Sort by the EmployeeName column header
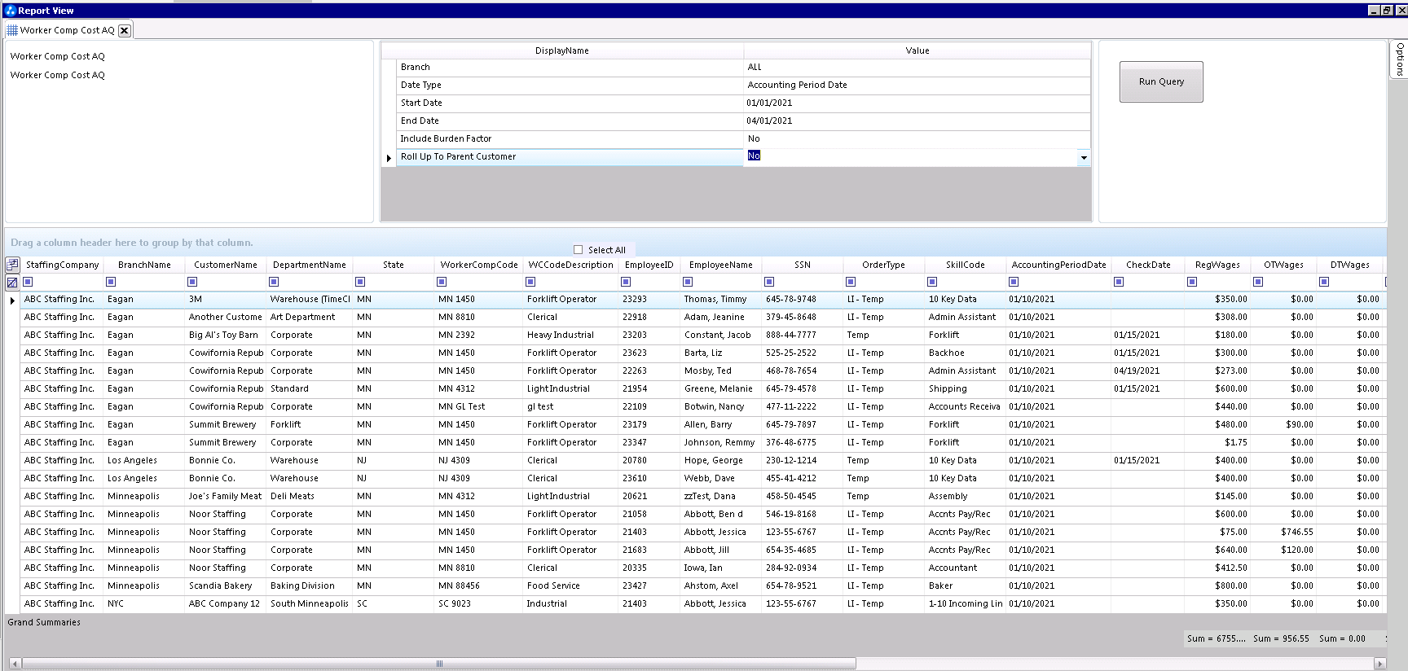 coord(721,265)
